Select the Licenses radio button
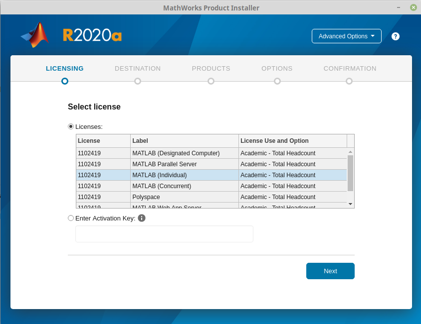Screen dimensions: 421x324 71,126
